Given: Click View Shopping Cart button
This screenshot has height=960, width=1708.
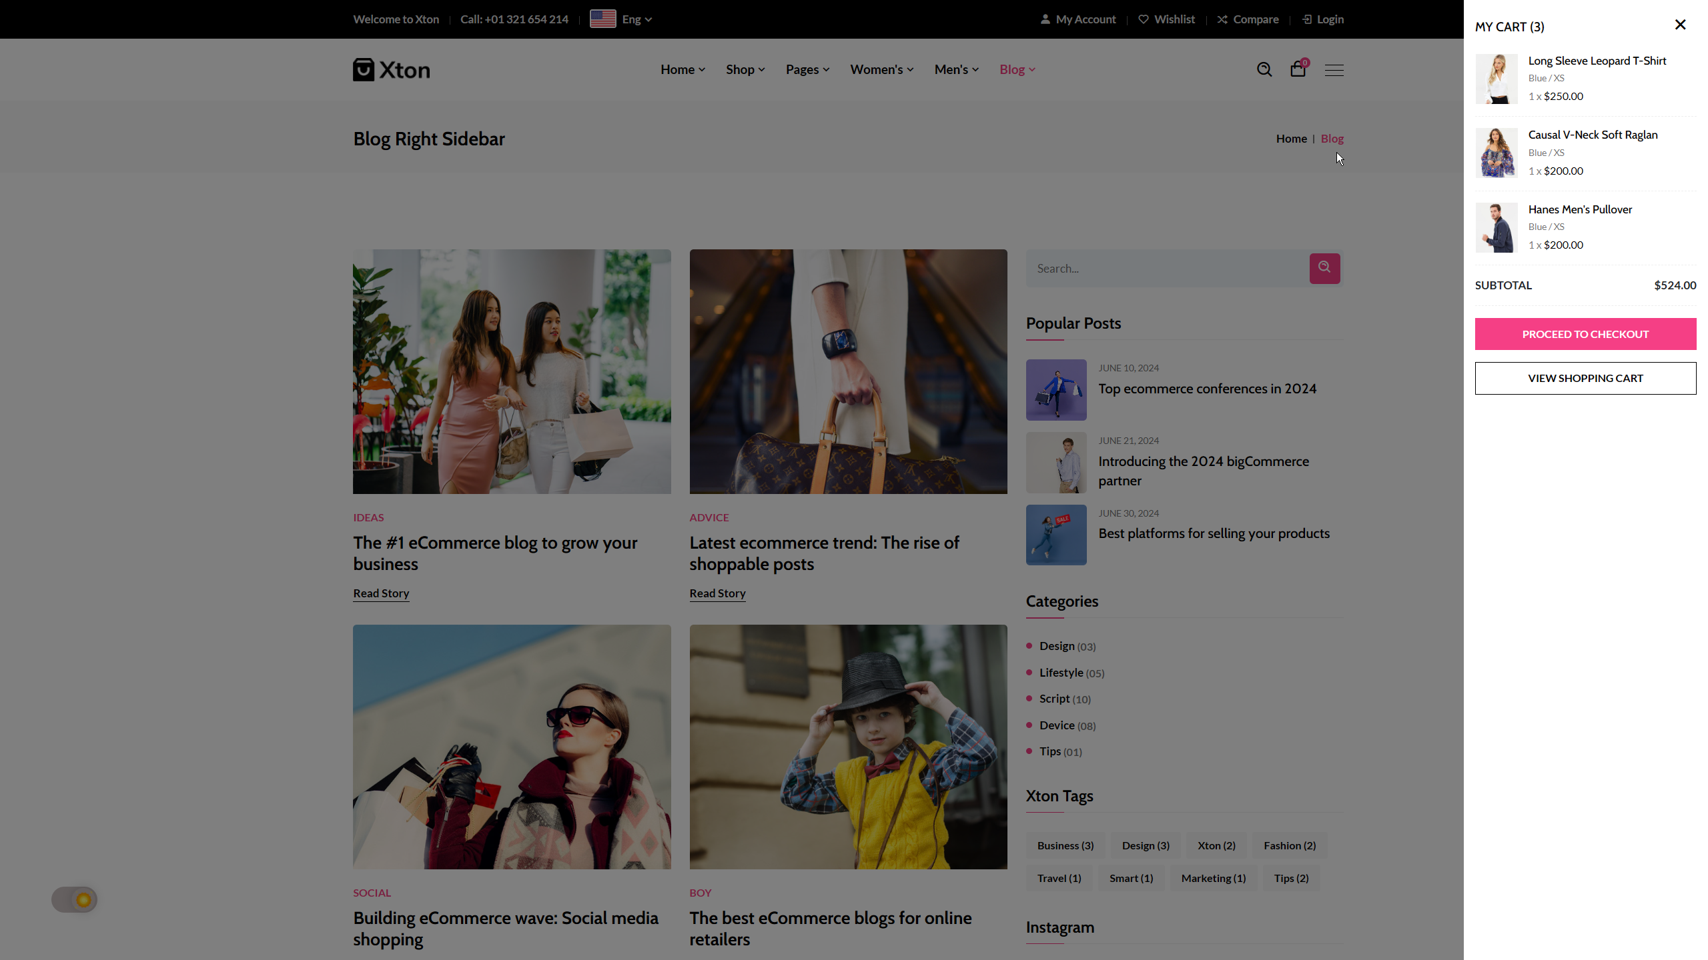Looking at the screenshot, I should click(x=1585, y=378).
